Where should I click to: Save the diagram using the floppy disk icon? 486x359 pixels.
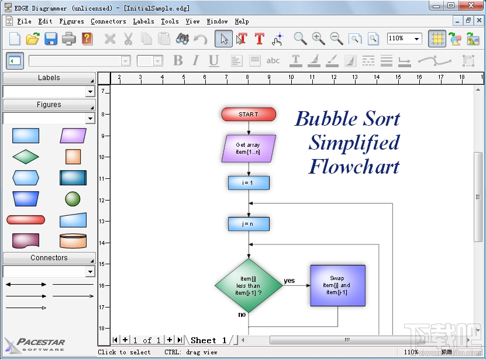pyautogui.click(x=50, y=39)
